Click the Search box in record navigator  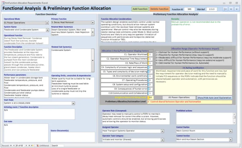(57, 145)
